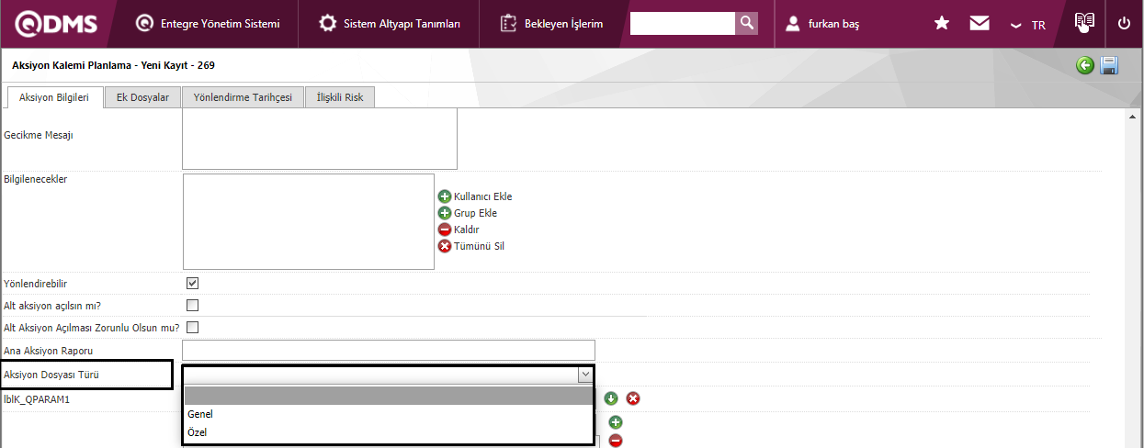Viewport: 1144px width, 448px height.
Task: Click the lower green plus icon
Action: tap(616, 422)
